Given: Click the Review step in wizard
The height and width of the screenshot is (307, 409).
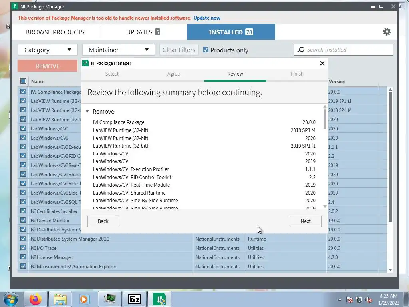Looking at the screenshot, I should [235, 74].
